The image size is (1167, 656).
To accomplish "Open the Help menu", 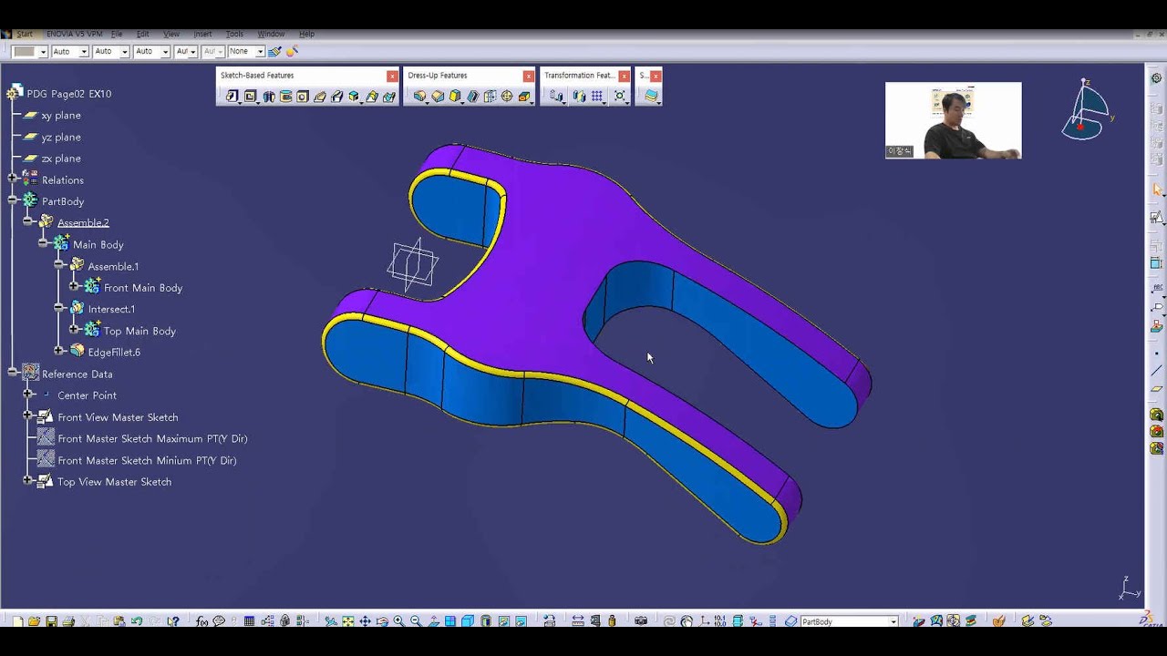I will tap(306, 34).
